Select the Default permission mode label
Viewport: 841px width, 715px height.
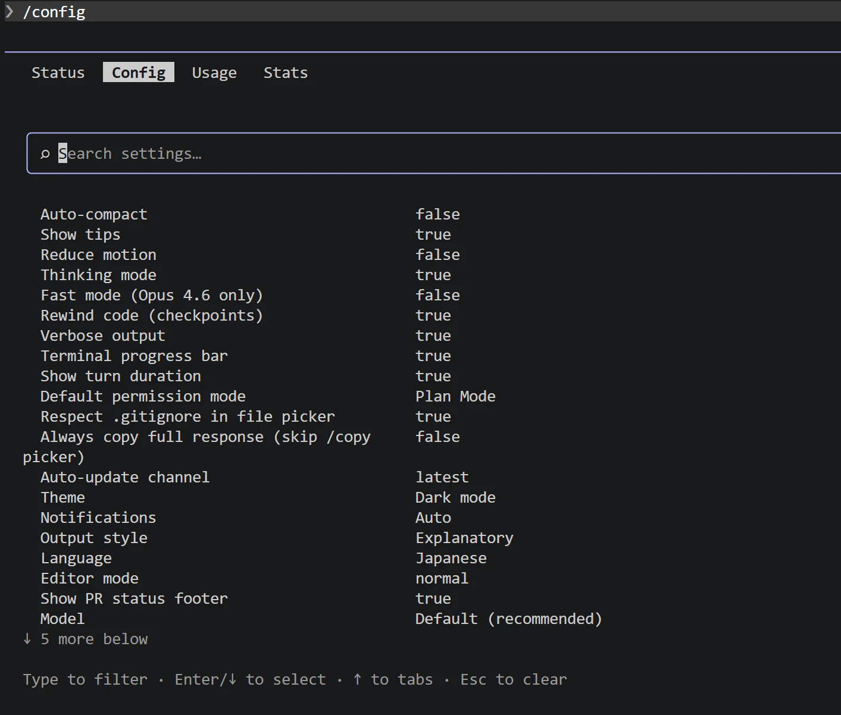pos(143,396)
